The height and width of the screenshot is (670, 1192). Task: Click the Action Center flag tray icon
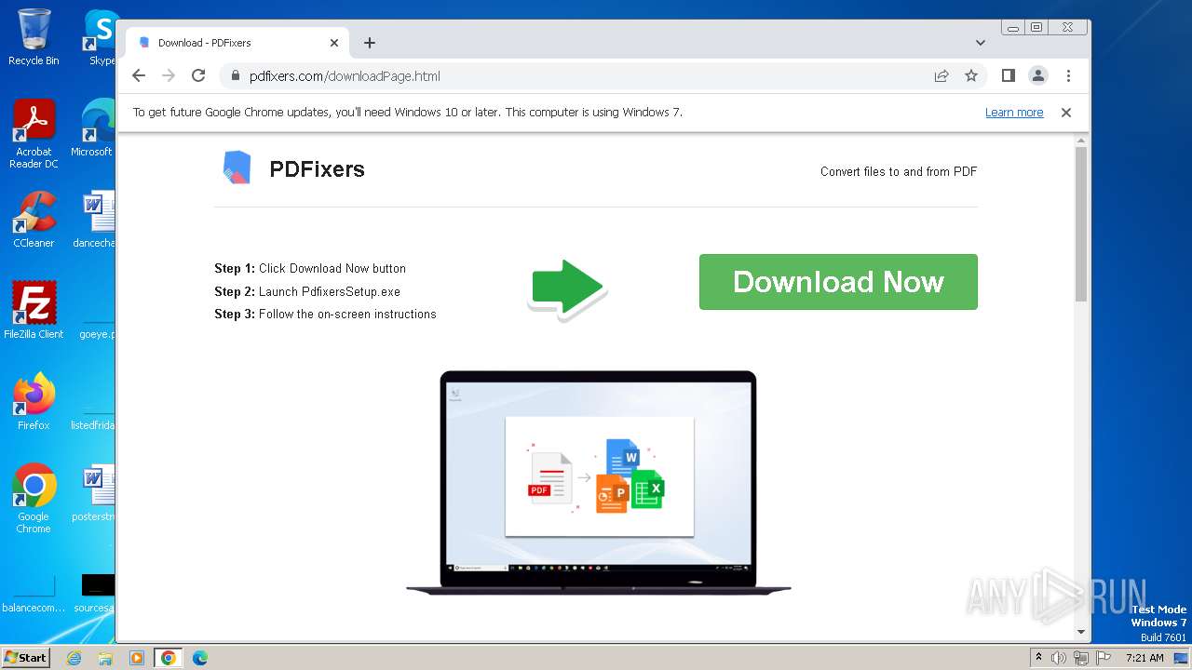pyautogui.click(x=1102, y=658)
